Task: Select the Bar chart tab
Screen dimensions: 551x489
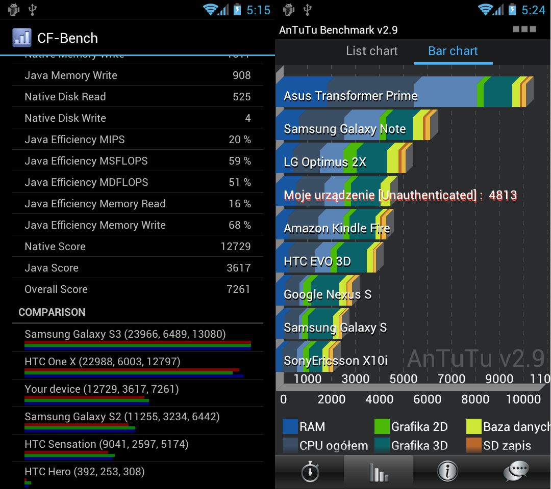Action: point(453,51)
